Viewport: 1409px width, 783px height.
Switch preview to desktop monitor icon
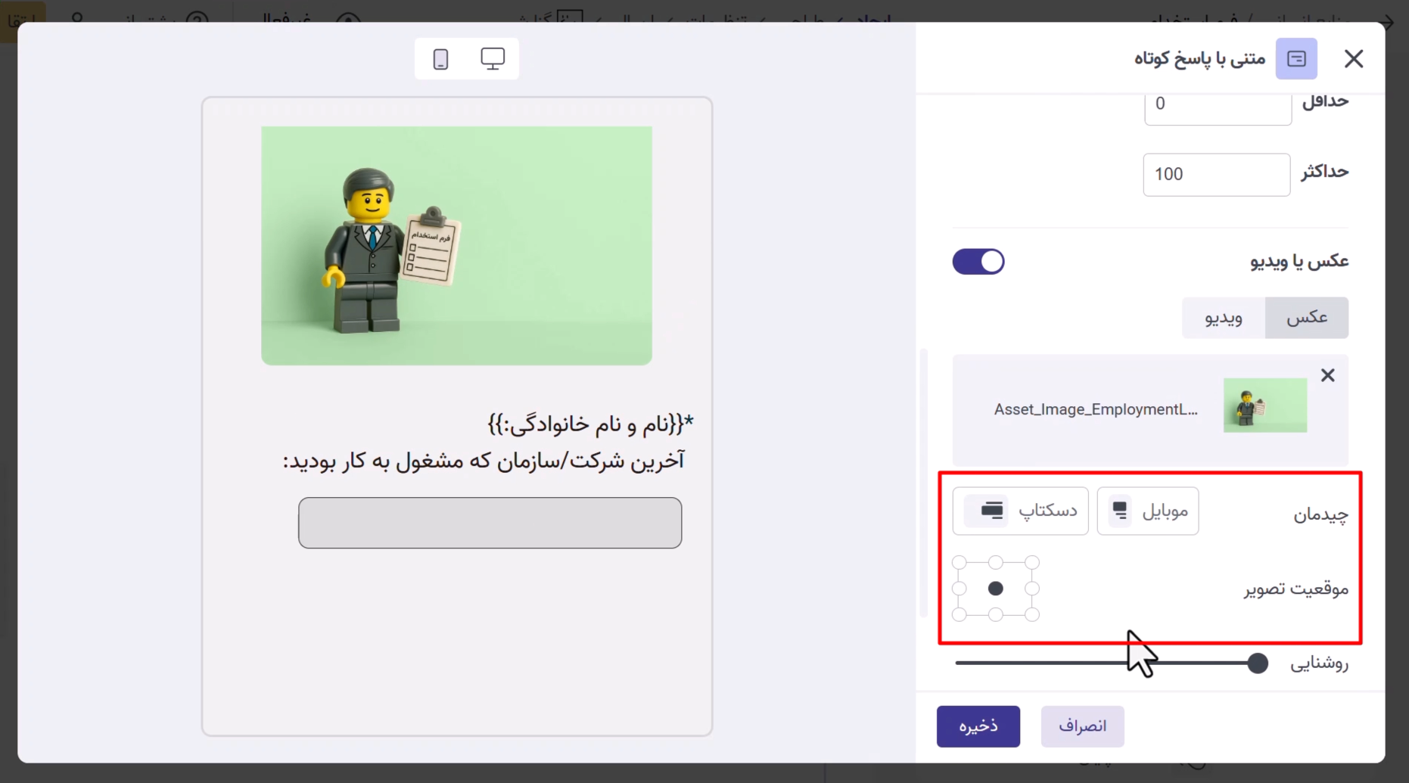coord(493,59)
